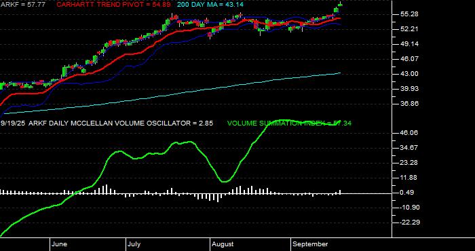Click the 46.07 price axis value
The height and width of the screenshot is (251, 475).
(x=410, y=59)
